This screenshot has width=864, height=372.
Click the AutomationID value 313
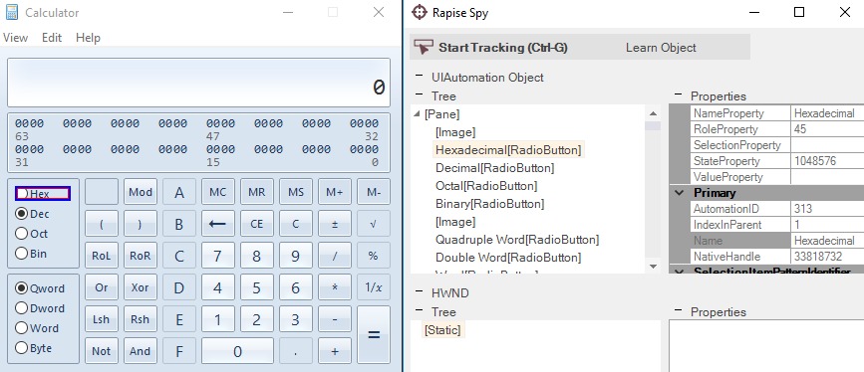click(828, 209)
